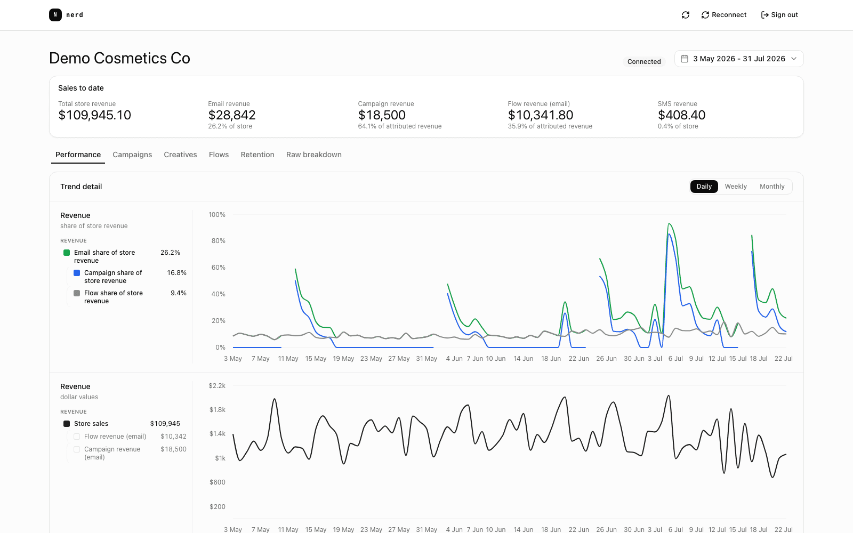Viewport: 853px width, 533px height.
Task: Switch to the Campaigns tab
Action: [132, 155]
